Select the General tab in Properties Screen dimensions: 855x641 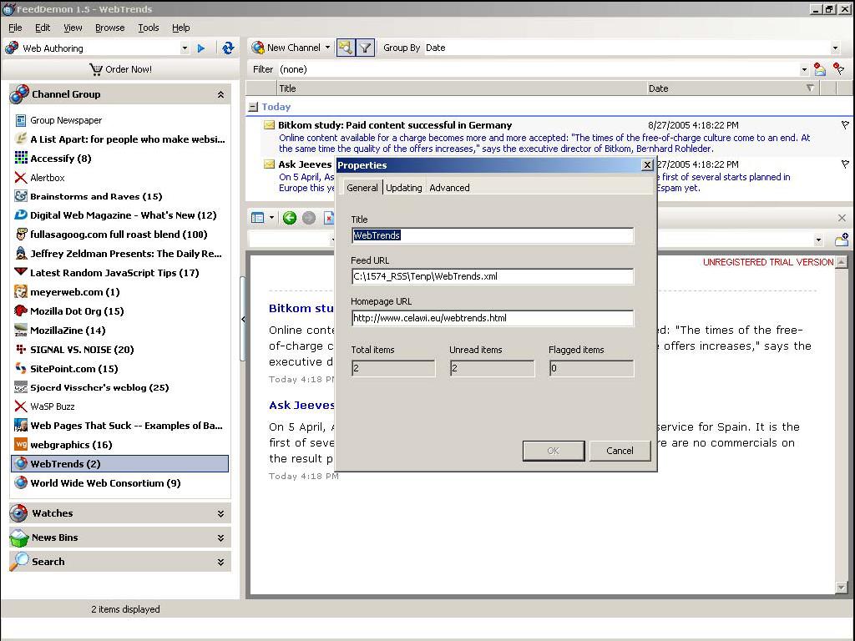tap(362, 188)
